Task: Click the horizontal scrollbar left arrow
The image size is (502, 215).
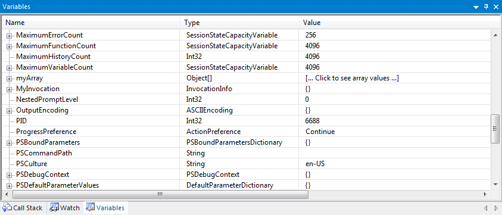Action: (x=7, y=194)
